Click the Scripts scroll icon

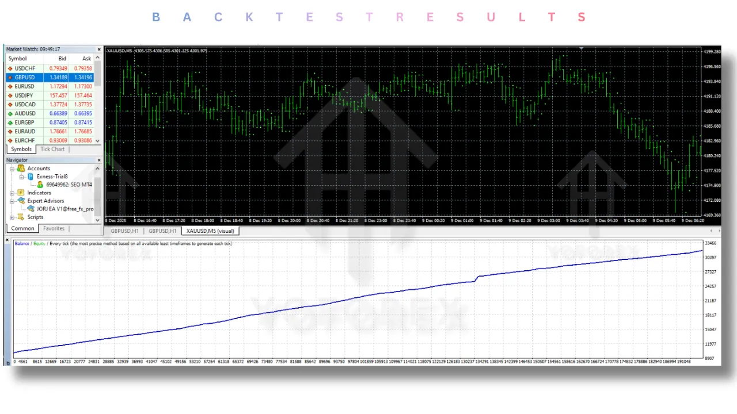pyautogui.click(x=21, y=217)
